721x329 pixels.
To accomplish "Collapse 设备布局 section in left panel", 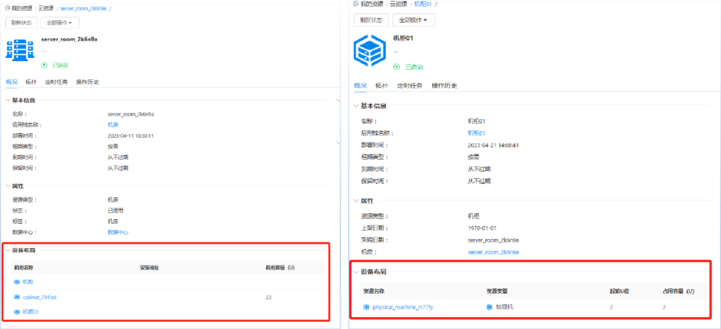I will pyautogui.click(x=8, y=250).
